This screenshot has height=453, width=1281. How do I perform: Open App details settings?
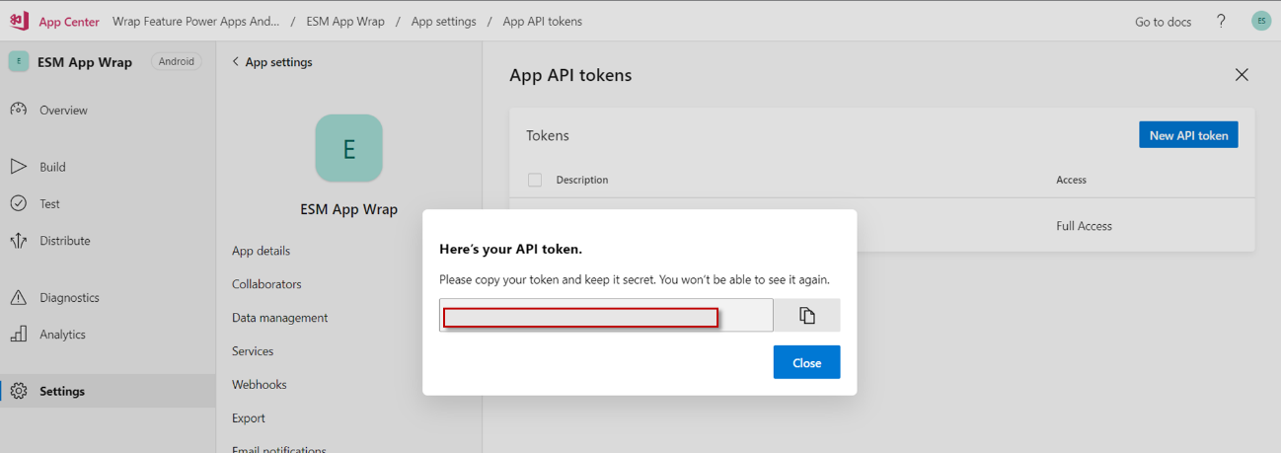click(261, 251)
